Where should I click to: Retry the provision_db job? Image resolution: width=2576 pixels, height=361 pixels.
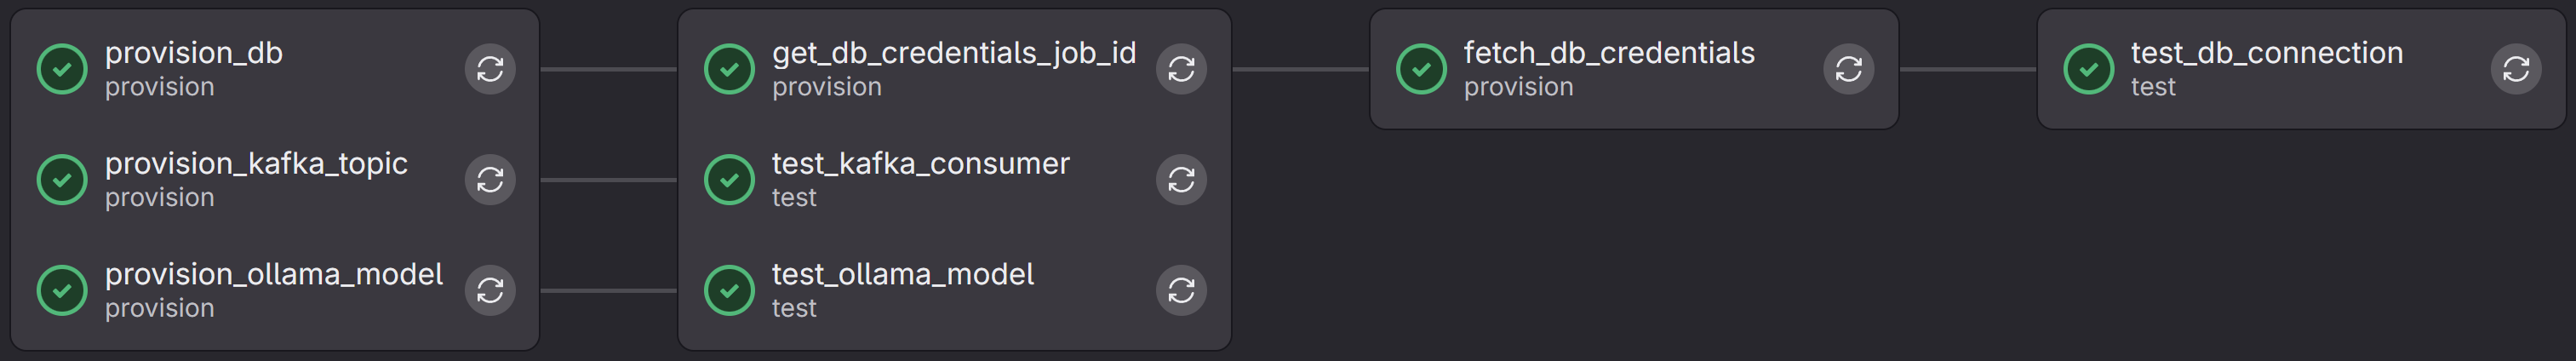490,69
